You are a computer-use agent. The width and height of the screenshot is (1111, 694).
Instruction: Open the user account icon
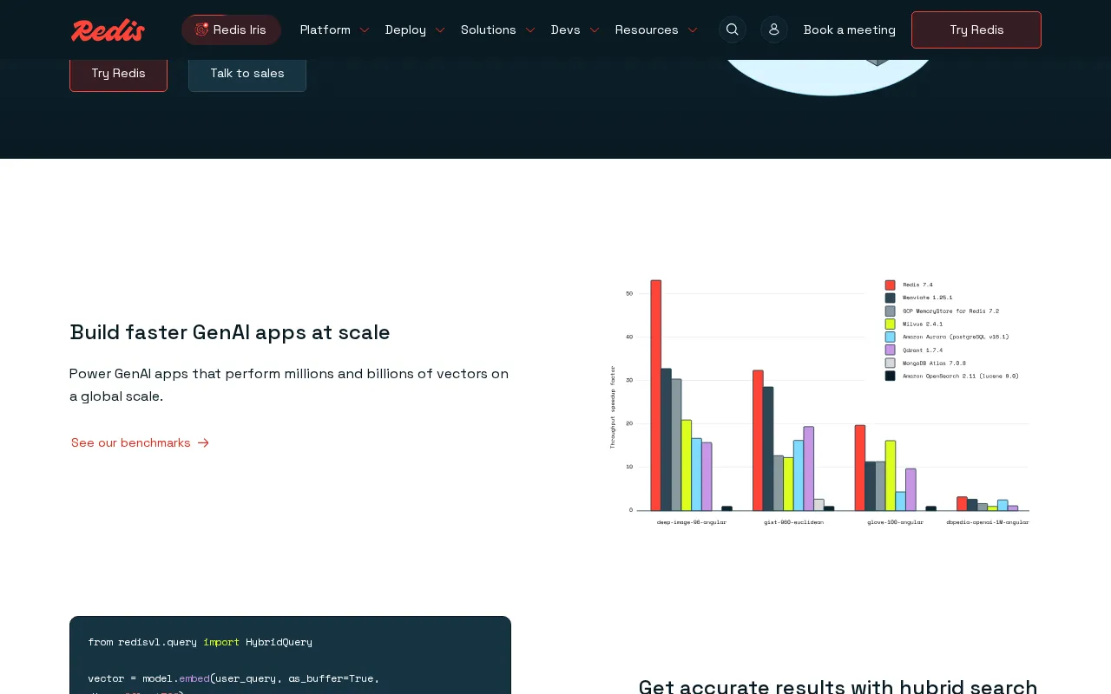774,29
